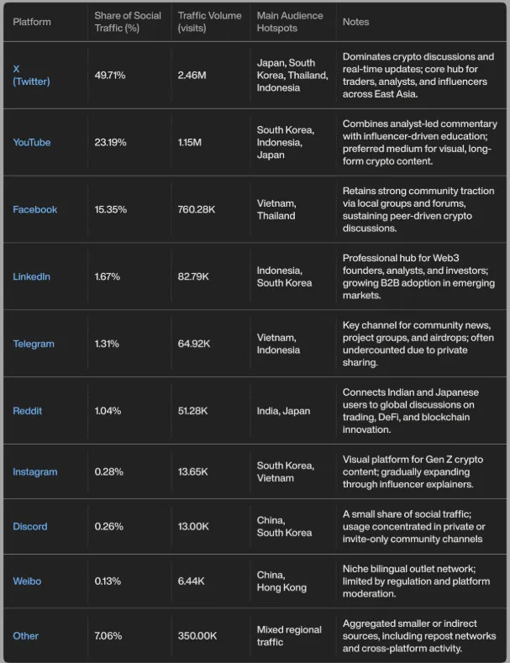Select the Telegram link
The height and width of the screenshot is (663, 510).
click(x=34, y=344)
